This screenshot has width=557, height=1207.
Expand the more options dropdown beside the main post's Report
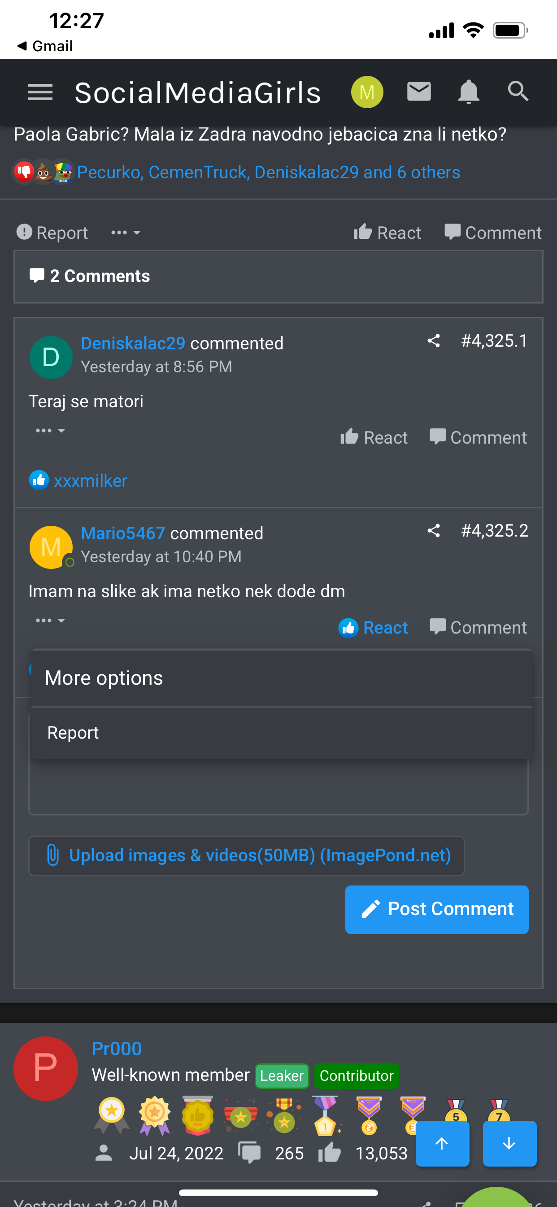coord(126,233)
